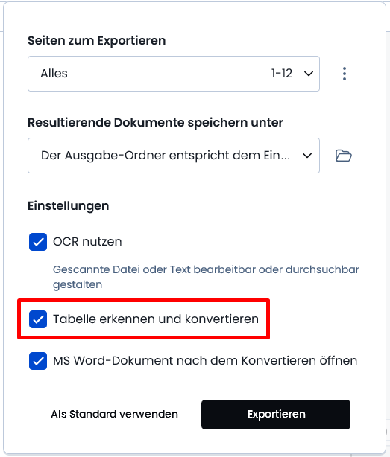The height and width of the screenshot is (457, 390).
Task: Click the MS Word-Dokument nach dem Konvertieren öffnen label
Action: [205, 361]
